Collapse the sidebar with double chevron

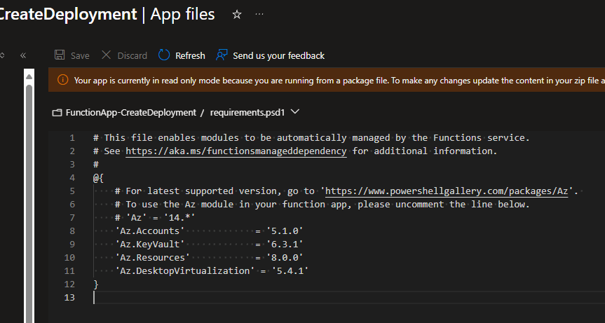click(x=23, y=55)
